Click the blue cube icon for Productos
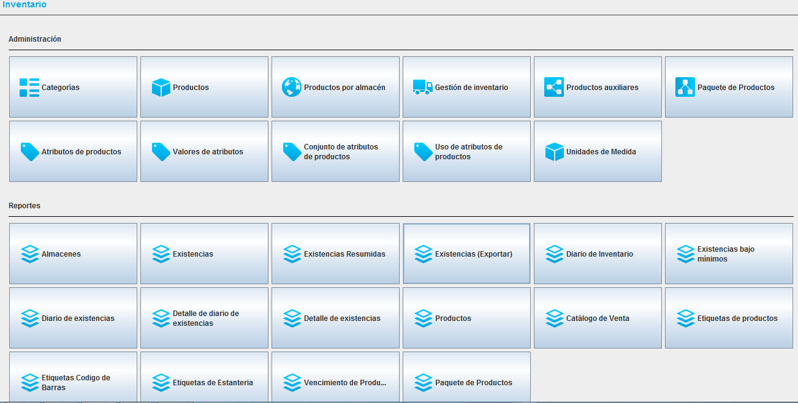 (161, 88)
